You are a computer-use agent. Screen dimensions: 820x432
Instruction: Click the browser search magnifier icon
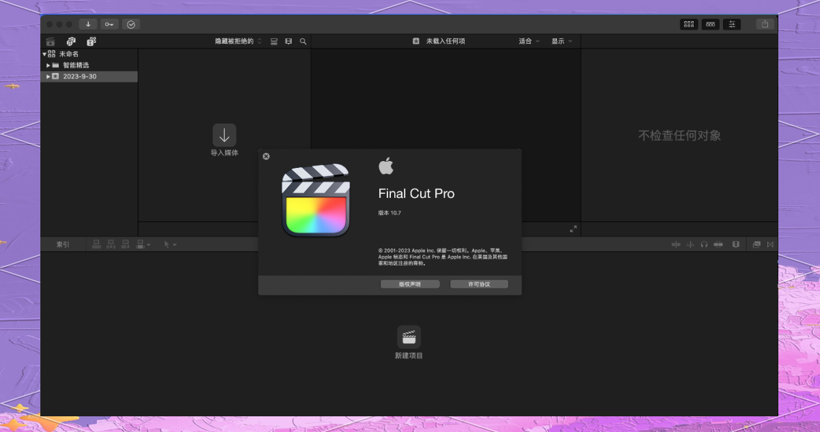303,41
